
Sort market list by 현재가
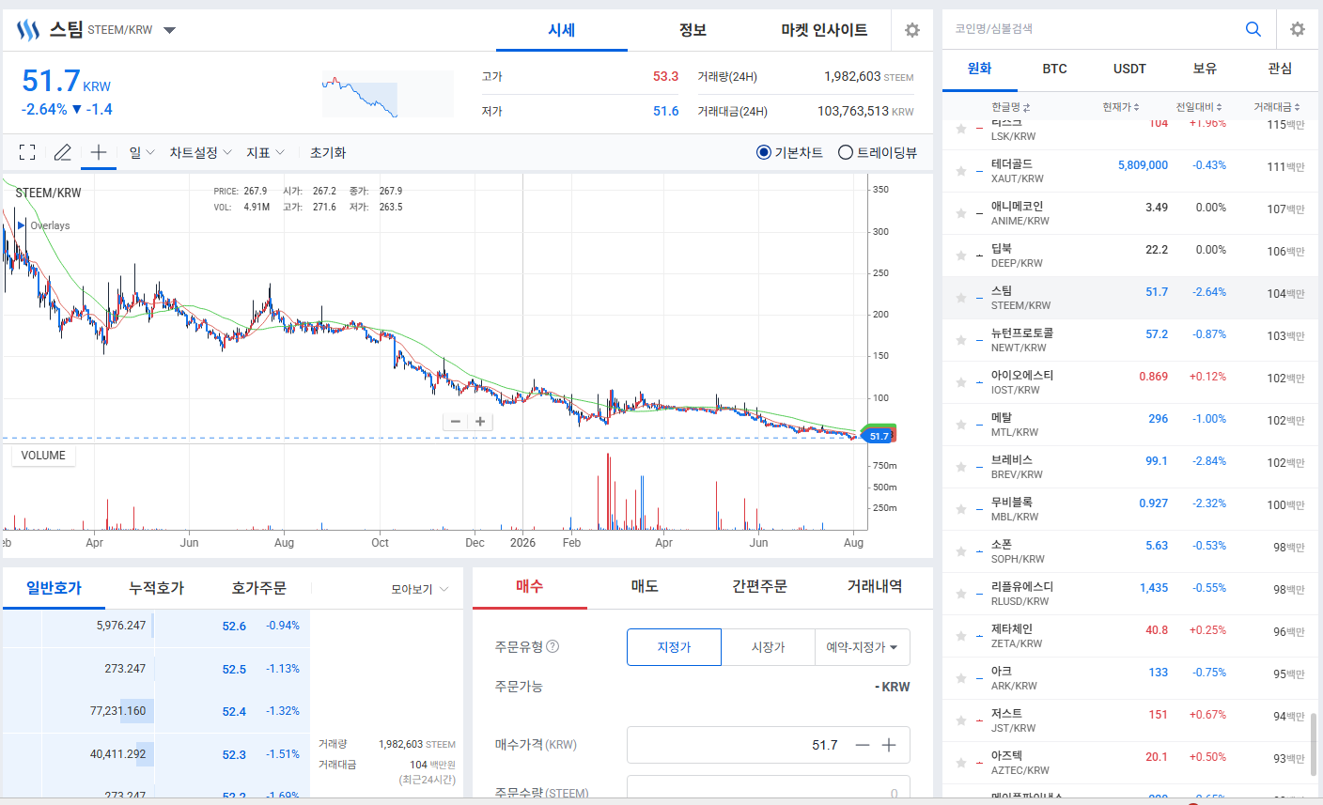click(x=1121, y=107)
